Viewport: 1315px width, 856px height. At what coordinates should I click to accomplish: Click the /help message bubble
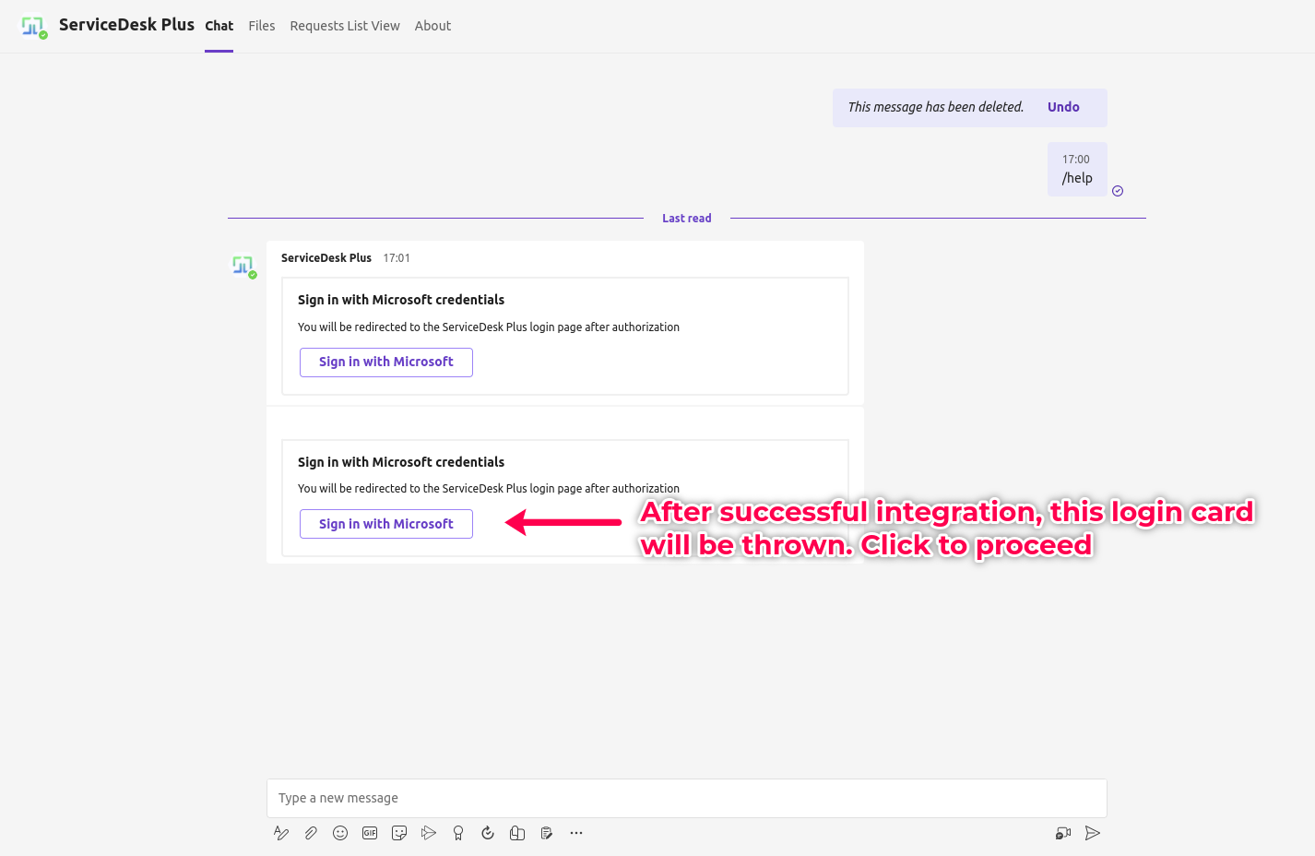(x=1077, y=170)
